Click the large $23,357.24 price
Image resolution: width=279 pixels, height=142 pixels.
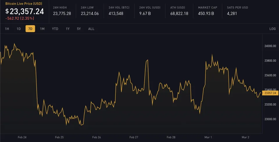pyautogui.click(x=25, y=11)
